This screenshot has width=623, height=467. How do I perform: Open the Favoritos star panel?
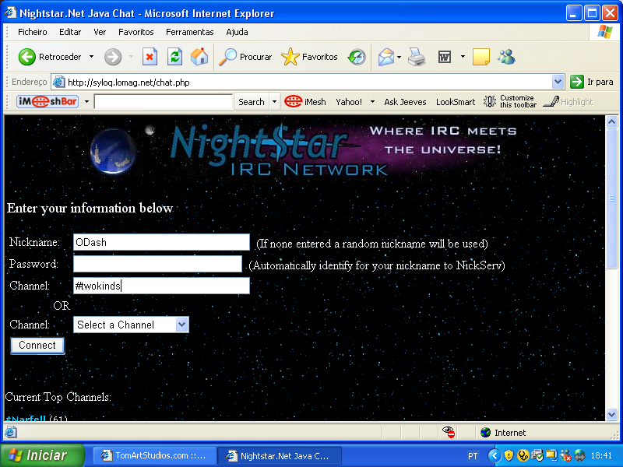tap(309, 57)
